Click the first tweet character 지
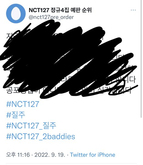This screenshot has width=143, height=165. coord(9,36)
